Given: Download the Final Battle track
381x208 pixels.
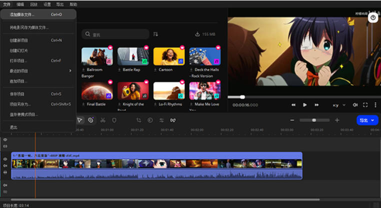Looking at the screenshot, I should (83, 104).
